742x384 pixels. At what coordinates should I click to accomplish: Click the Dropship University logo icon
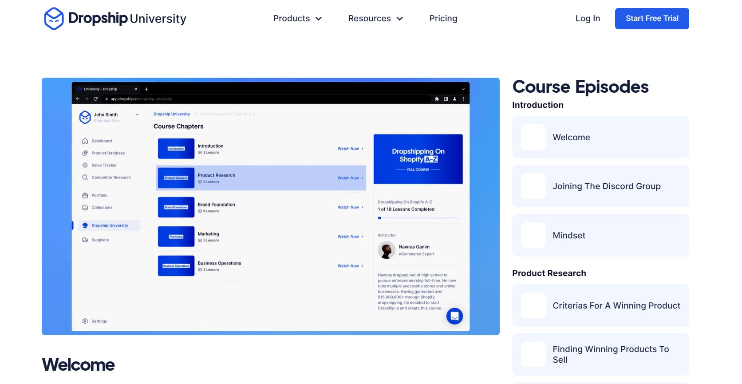click(x=54, y=19)
